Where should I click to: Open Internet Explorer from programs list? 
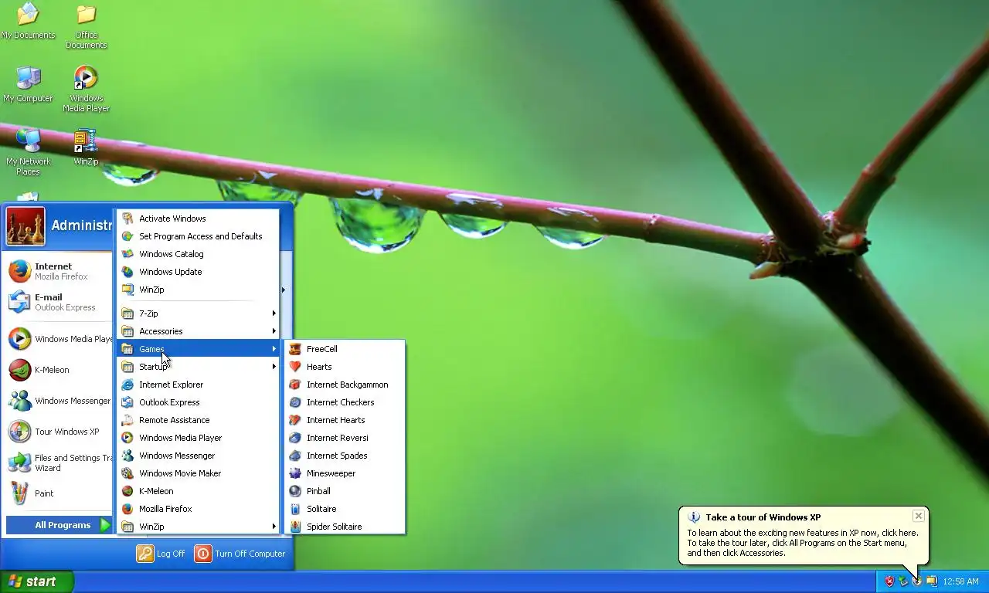click(x=198, y=385)
